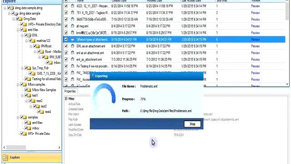
Task: Select the 'test4' folder icon
Action: pos(42,112)
